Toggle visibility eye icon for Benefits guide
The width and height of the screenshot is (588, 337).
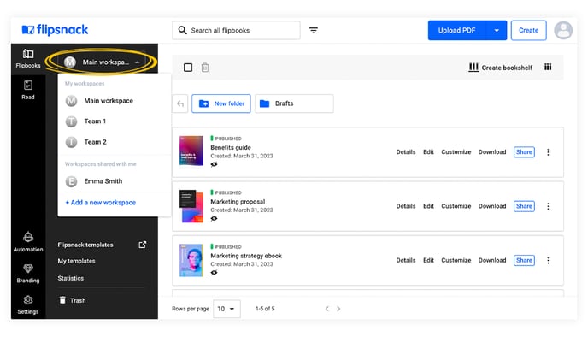tap(214, 164)
